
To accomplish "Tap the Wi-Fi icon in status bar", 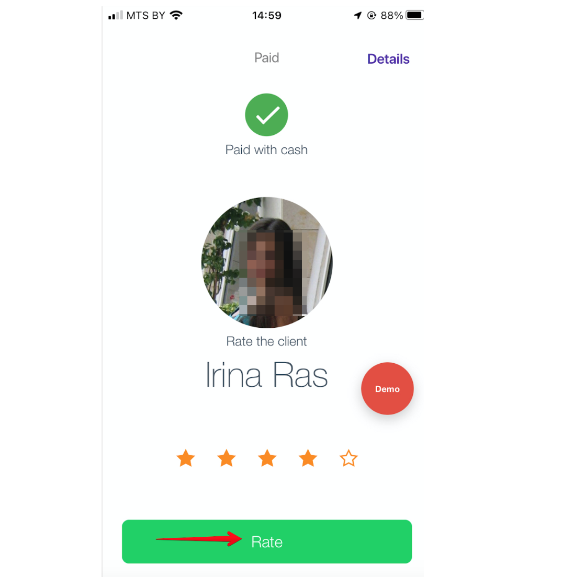I will point(176,15).
